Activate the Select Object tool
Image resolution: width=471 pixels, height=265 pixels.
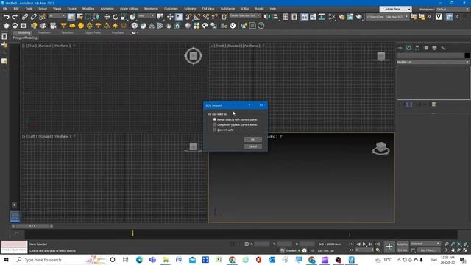tap(71, 17)
